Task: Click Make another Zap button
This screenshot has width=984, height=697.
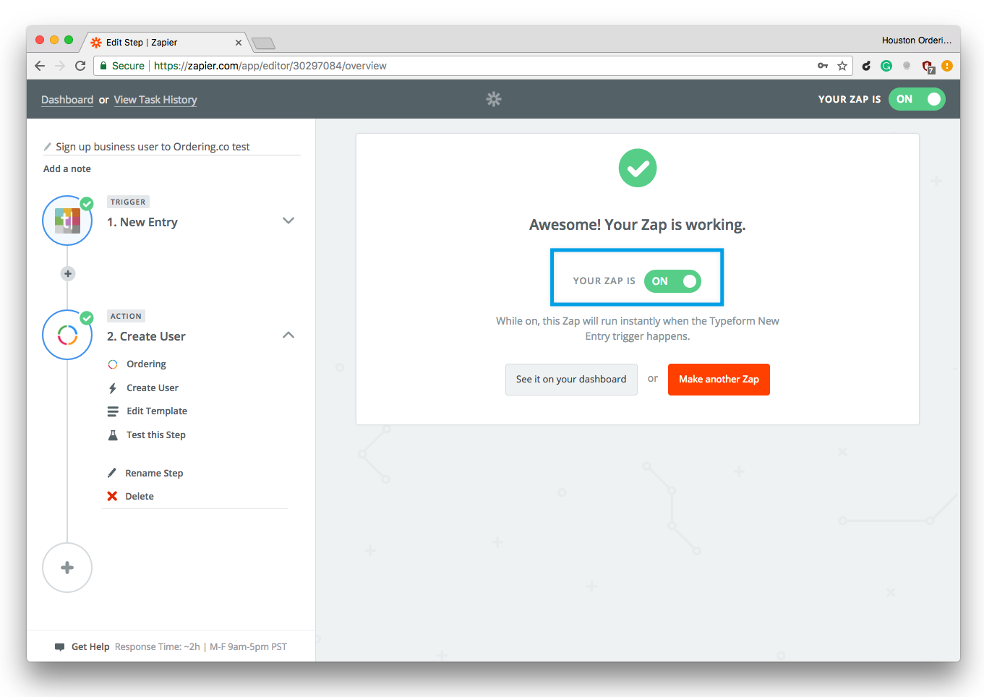Action: click(719, 380)
